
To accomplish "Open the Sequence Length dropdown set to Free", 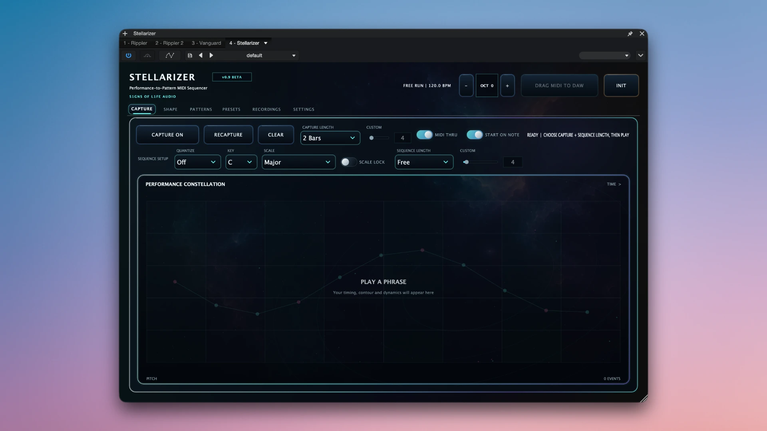I will coord(424,162).
